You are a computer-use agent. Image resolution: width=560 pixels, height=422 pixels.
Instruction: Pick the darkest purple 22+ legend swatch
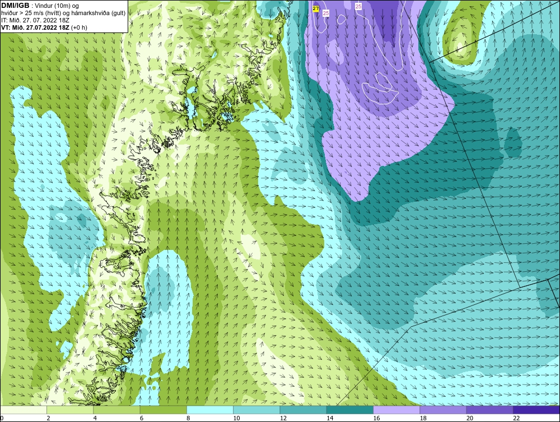(x=536, y=410)
